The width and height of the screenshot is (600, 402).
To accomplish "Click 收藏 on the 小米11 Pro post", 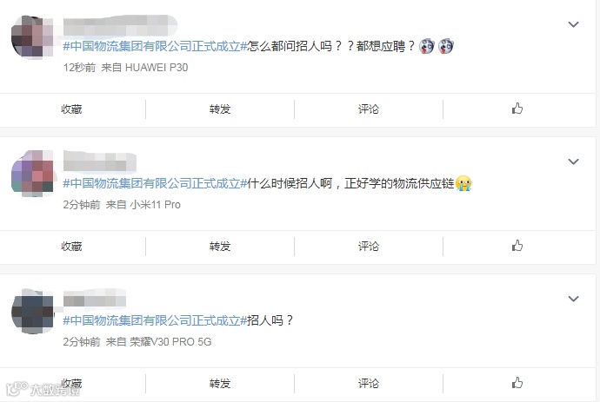I will point(71,247).
